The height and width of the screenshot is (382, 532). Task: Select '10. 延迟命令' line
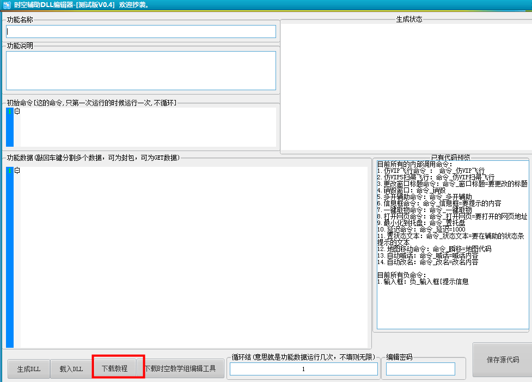[421, 229]
